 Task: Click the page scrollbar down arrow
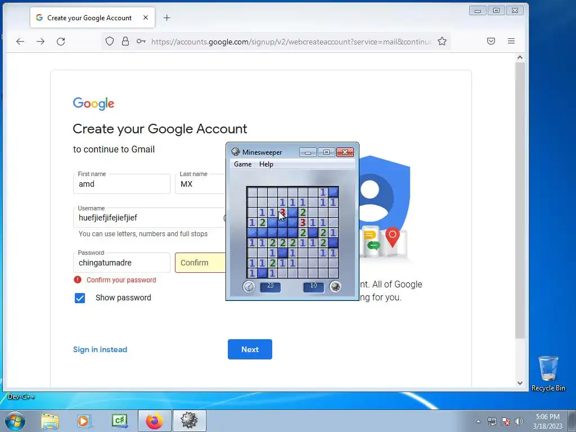point(520,382)
